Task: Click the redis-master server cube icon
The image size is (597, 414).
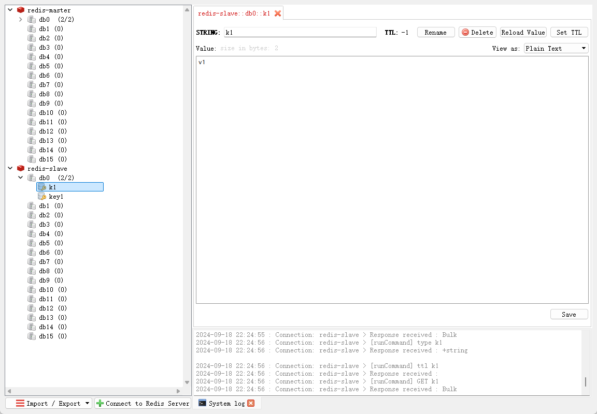Action: click(21, 10)
